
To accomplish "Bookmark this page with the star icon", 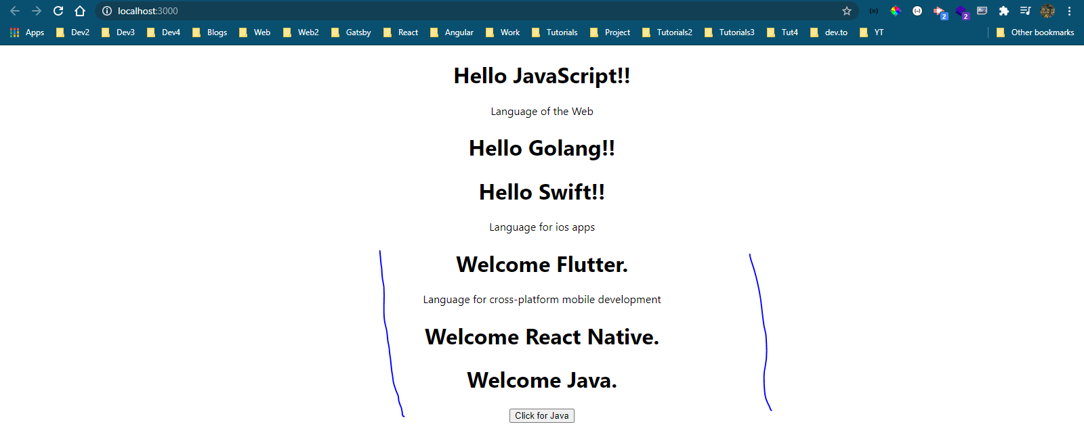I will point(847,11).
